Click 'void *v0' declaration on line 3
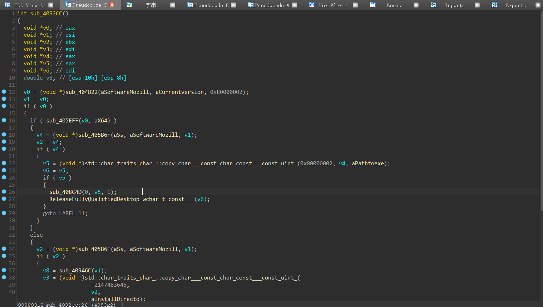This screenshot has height=307, width=543. coord(38,28)
